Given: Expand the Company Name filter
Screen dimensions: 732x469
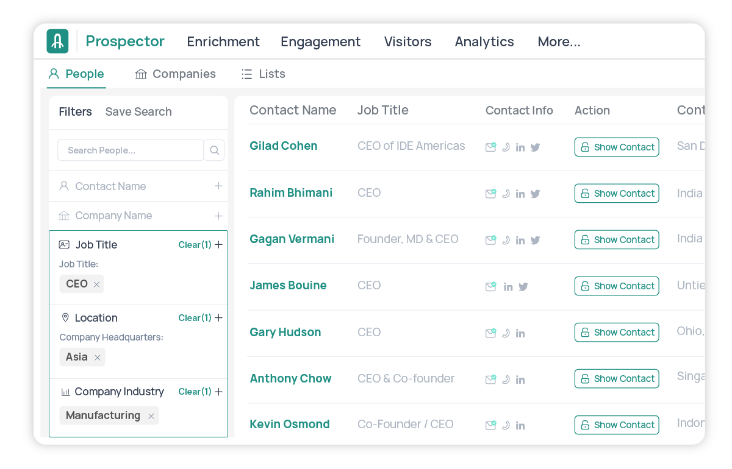Looking at the screenshot, I should pos(218,215).
